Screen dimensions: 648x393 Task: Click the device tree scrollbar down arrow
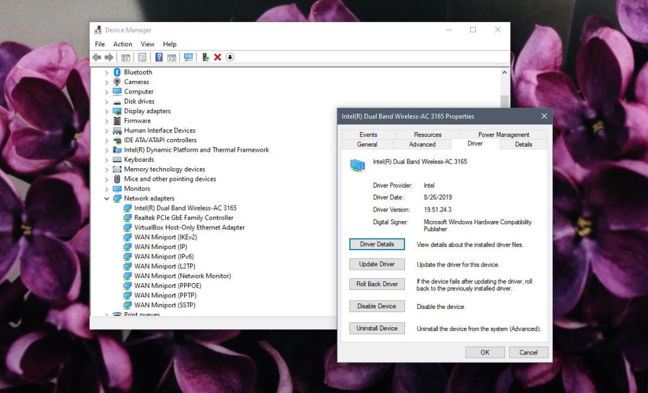coord(504,313)
